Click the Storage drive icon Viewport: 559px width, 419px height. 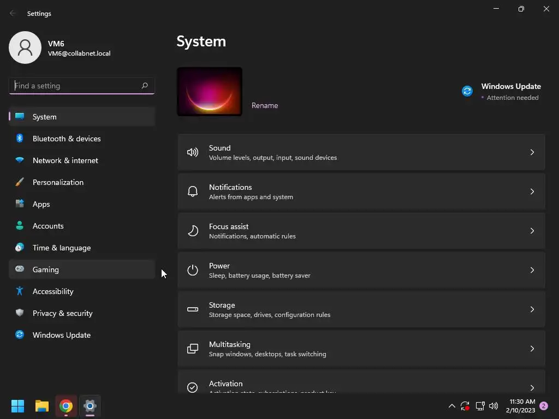pyautogui.click(x=193, y=309)
